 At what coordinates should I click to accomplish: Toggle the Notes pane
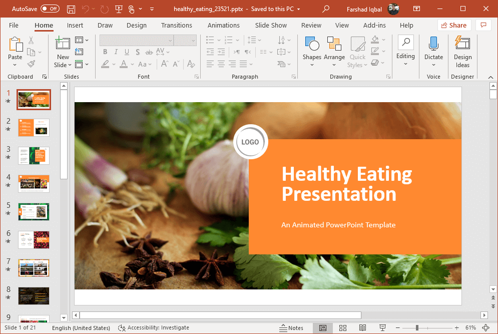click(291, 327)
